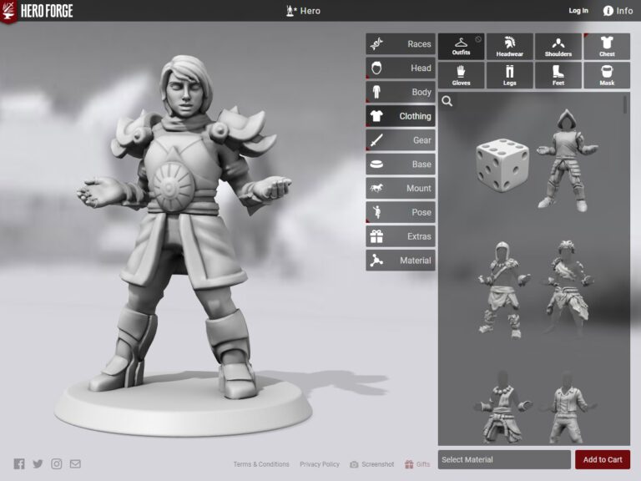Click the remove-outfit circle icon on Outfits
Screen dimensions: 641x481
coord(478,39)
